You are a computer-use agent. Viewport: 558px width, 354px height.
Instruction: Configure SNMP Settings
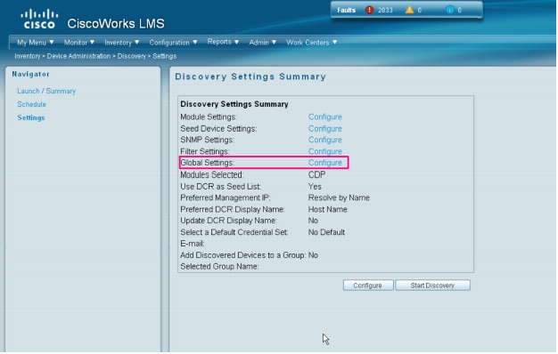[x=325, y=140]
